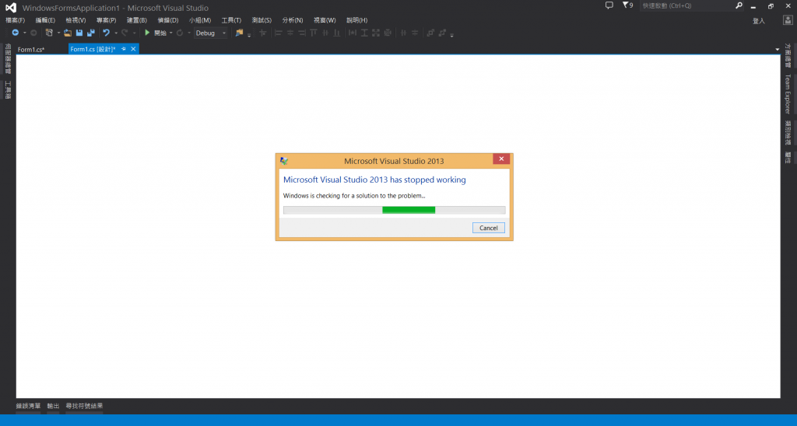Screen dimensions: 797x426
Task: Expand the New Project dropdown arrow
Action: point(58,33)
